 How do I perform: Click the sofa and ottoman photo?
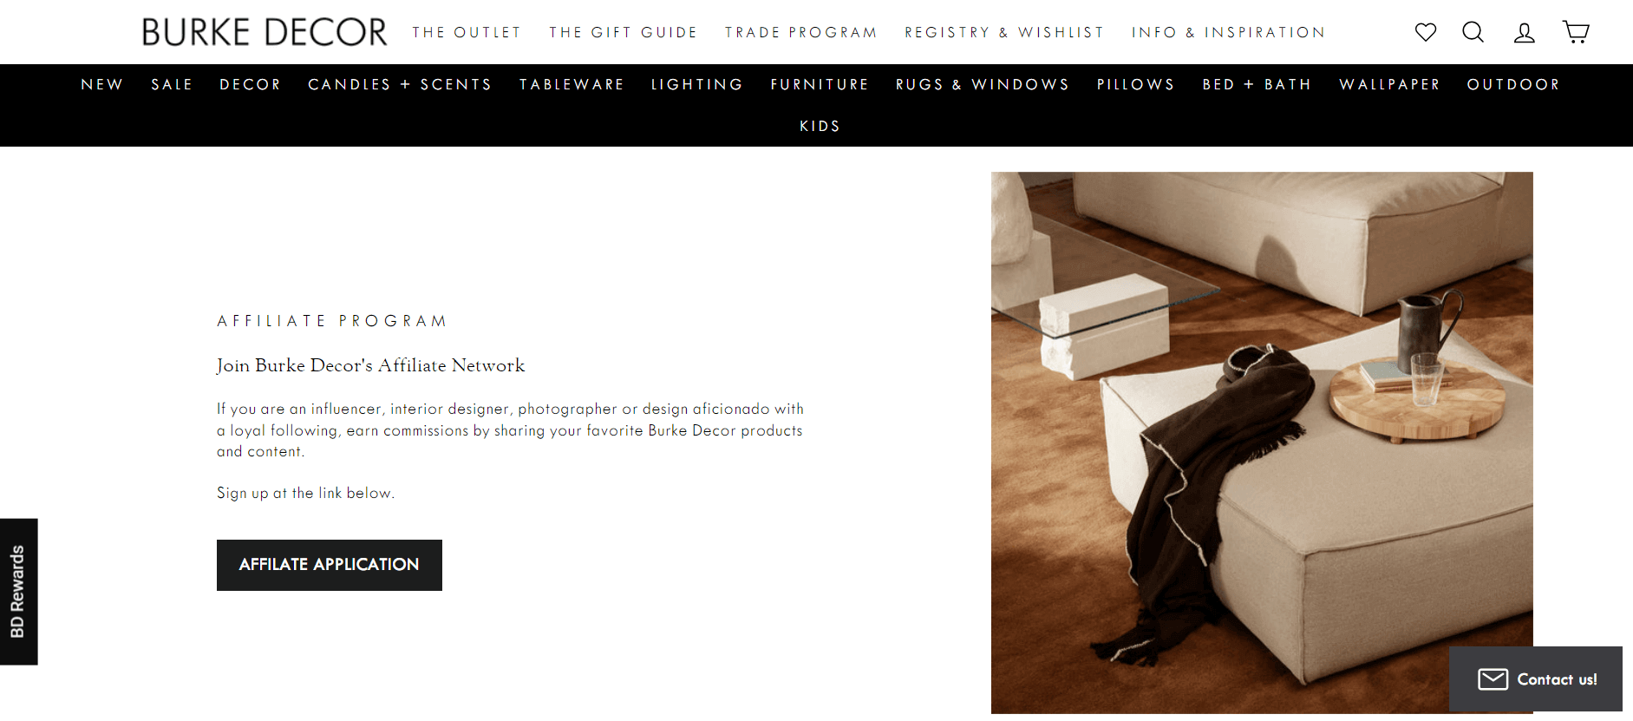coord(1262,442)
